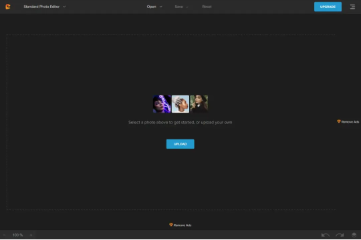Open the Standard Photo Editor dropdown
Viewport: 361px width, 240px height.
tap(45, 7)
